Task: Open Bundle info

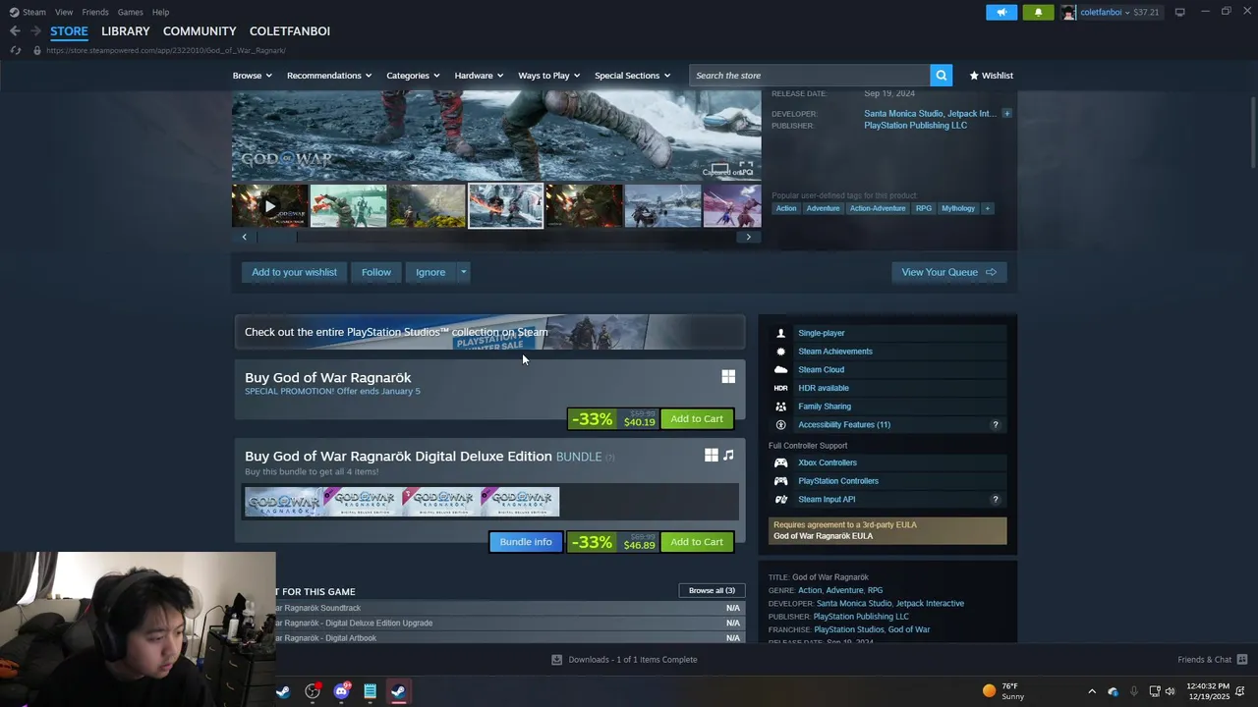Action: [526, 542]
